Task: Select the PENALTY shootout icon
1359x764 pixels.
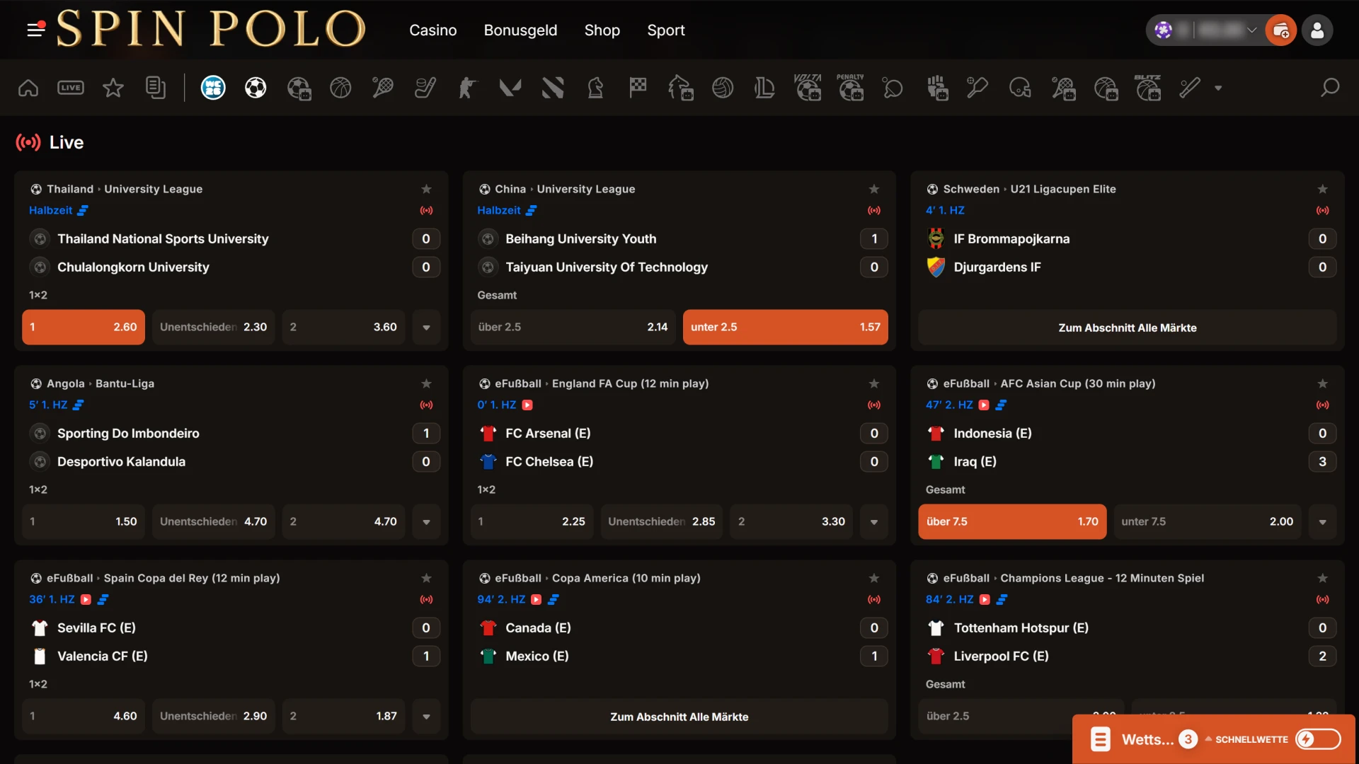Action: click(850, 88)
